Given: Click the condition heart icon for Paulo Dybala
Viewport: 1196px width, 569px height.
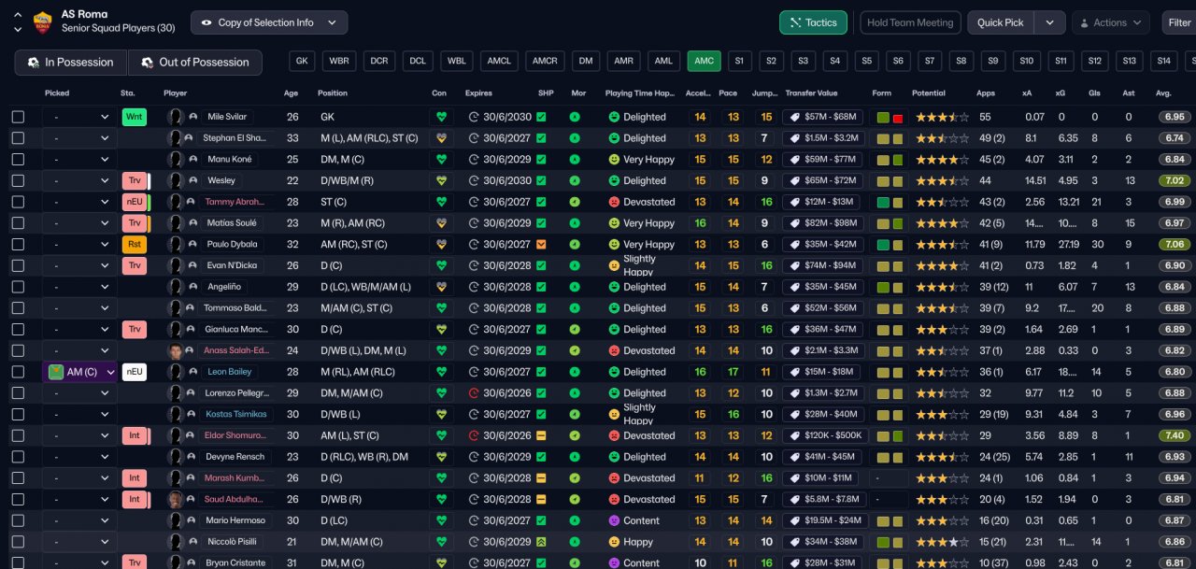Looking at the screenshot, I should pyautogui.click(x=441, y=245).
